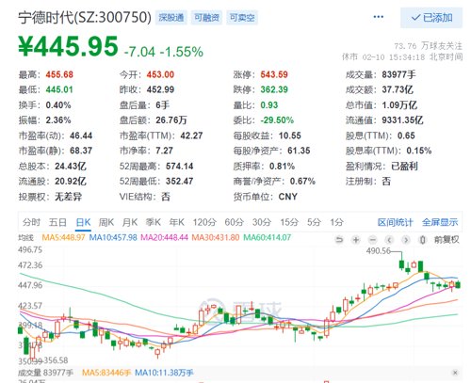This screenshot has width=471, height=383.
Task: Select the 30分 chart tab
Action: click(x=262, y=222)
